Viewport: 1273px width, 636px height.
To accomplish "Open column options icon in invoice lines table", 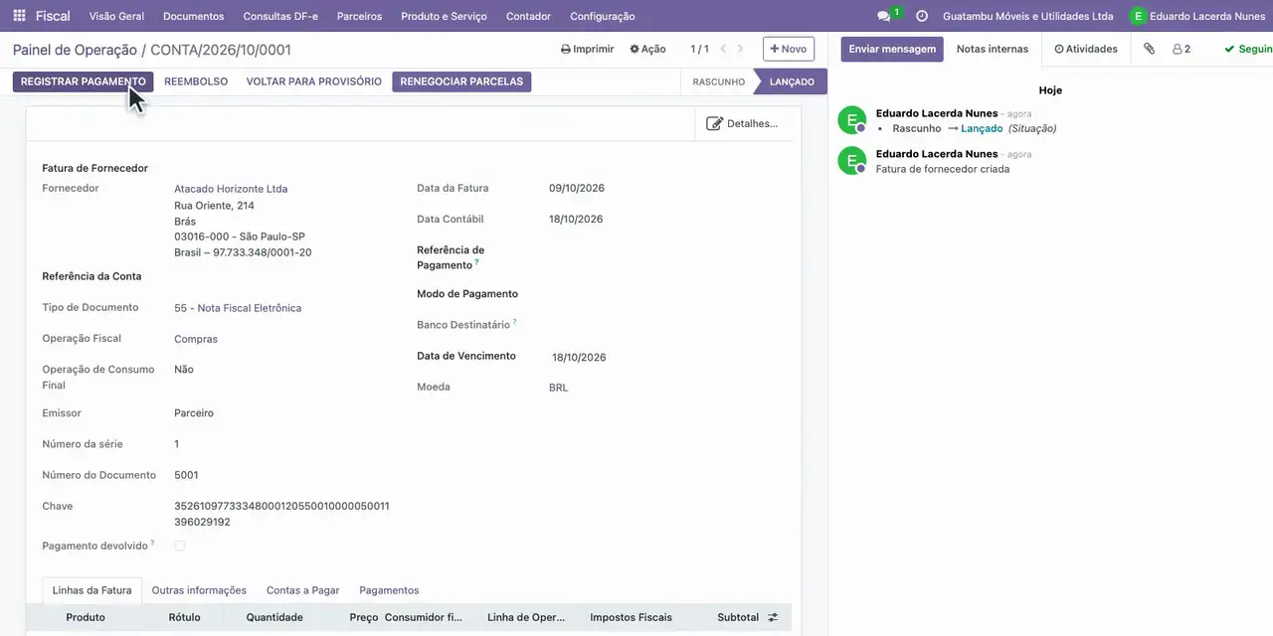I will coord(773,617).
